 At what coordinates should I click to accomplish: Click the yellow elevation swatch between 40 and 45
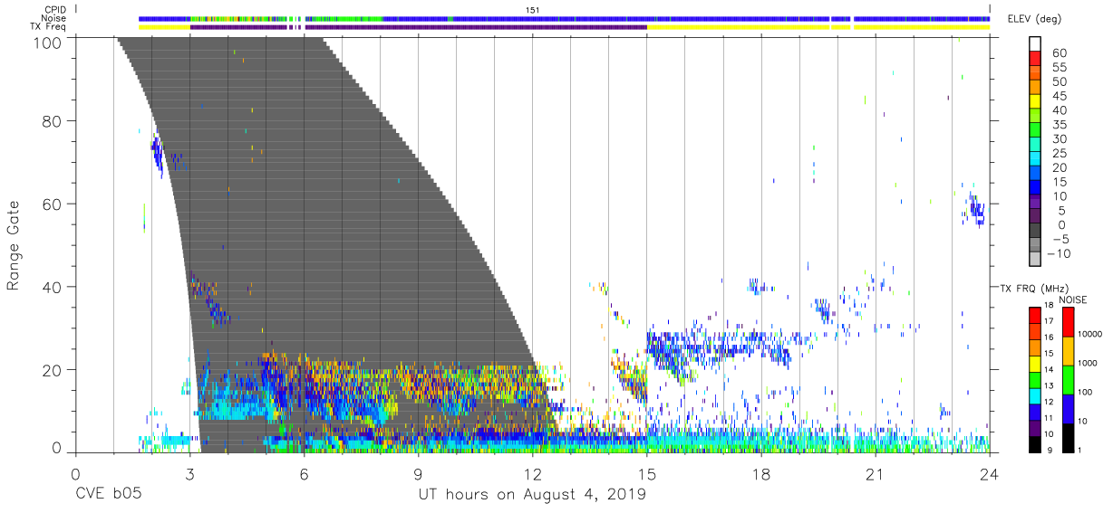(x=1036, y=103)
